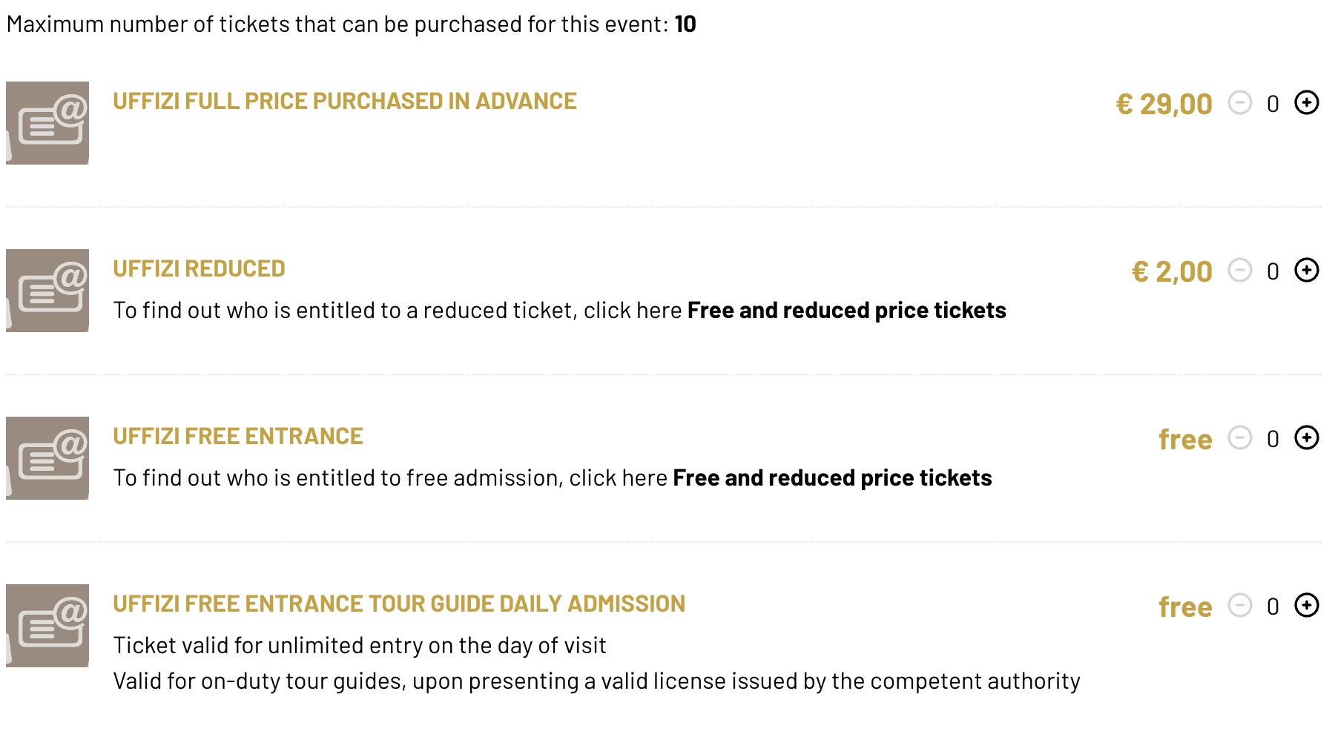The image size is (1335, 734).
Task: Select the 'Uffizi Free Entrance' ticket title
Action: [237, 436]
